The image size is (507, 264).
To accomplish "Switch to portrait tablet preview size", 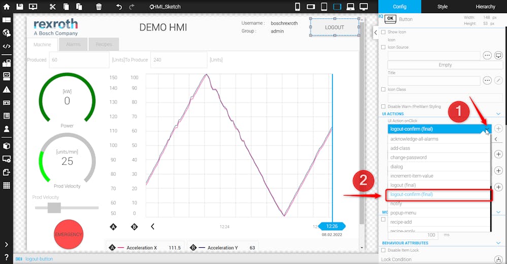I will (324, 7).
